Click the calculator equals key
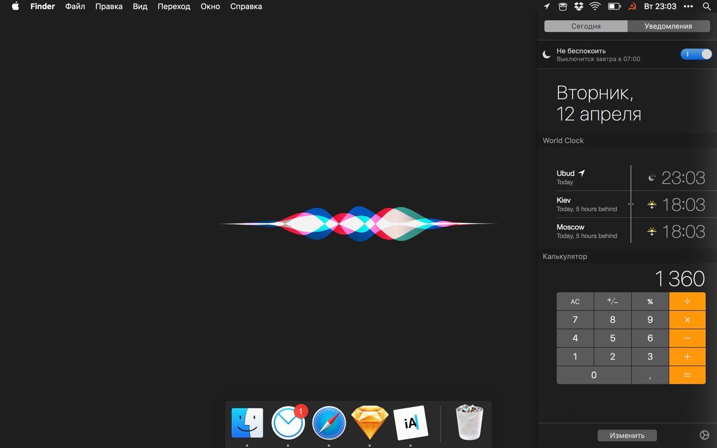 pyautogui.click(x=687, y=375)
